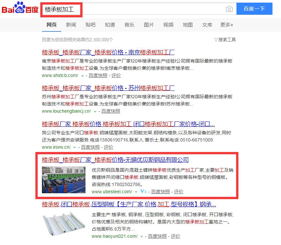Expand dropdown arrow beside www.louchengbancj.cn
This screenshot has width=281, height=245.
[x=95, y=112]
